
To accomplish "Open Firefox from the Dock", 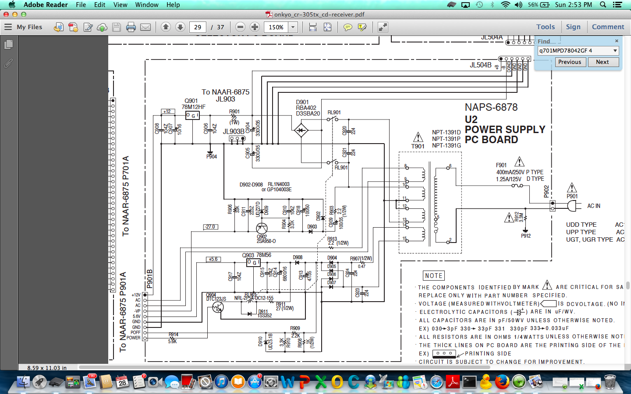I will [502, 382].
